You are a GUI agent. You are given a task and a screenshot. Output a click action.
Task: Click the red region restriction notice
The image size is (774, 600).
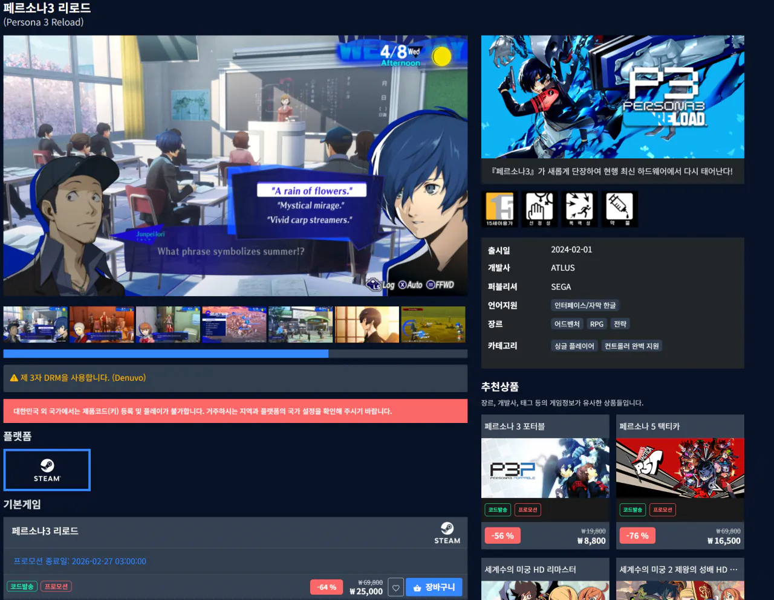click(x=235, y=411)
